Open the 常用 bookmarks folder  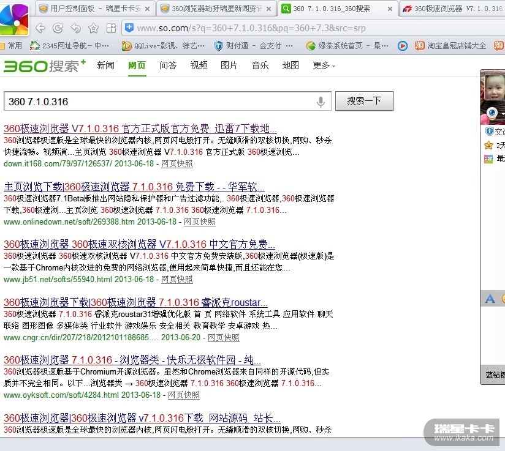(11, 46)
